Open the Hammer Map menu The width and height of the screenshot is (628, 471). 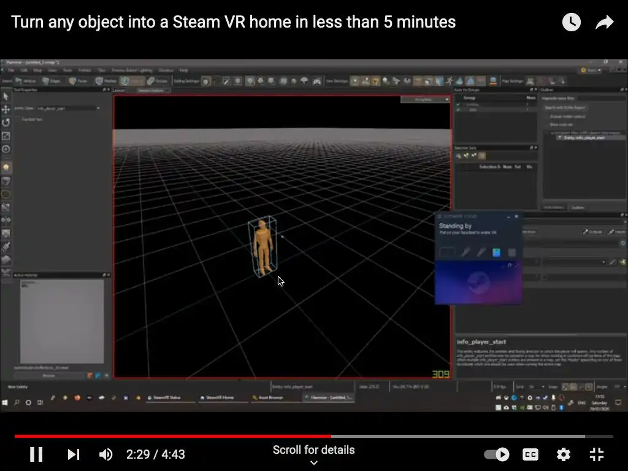(37, 71)
